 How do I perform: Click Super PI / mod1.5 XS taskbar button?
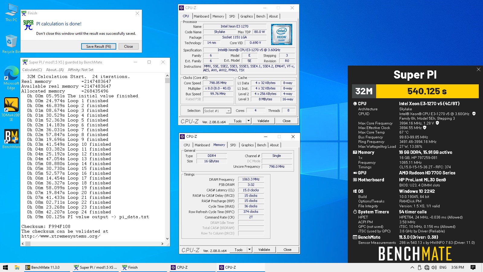(x=95, y=267)
